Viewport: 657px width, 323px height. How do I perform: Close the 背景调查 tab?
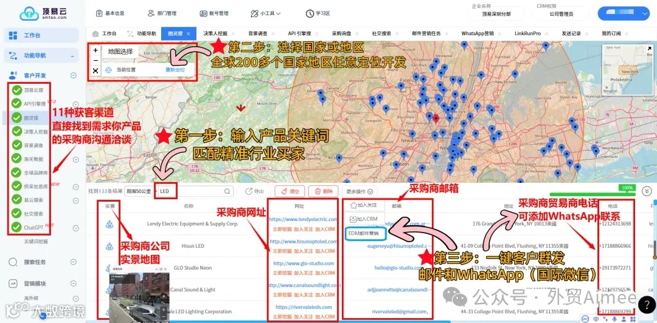(x=273, y=33)
